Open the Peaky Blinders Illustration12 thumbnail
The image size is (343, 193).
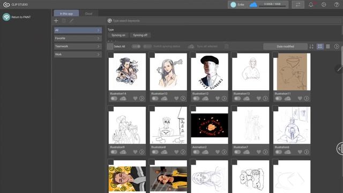210,72
